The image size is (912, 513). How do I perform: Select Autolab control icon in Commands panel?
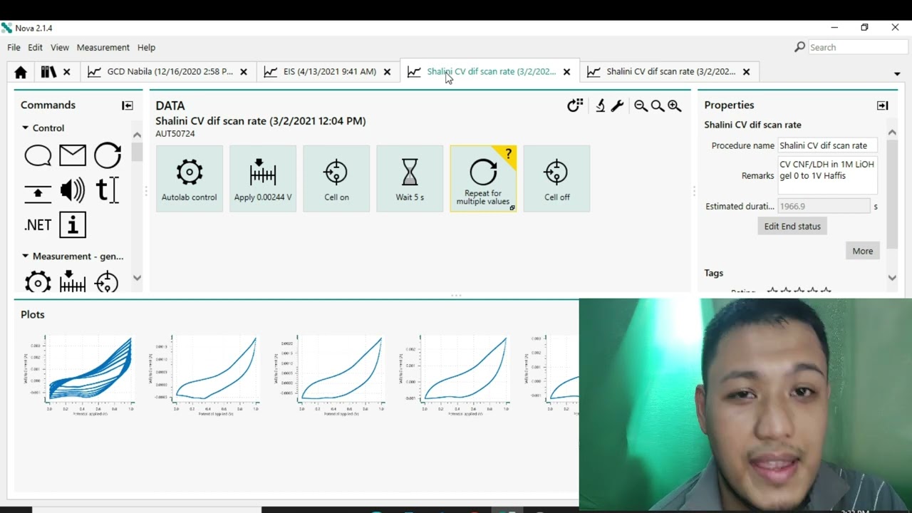coord(38,283)
